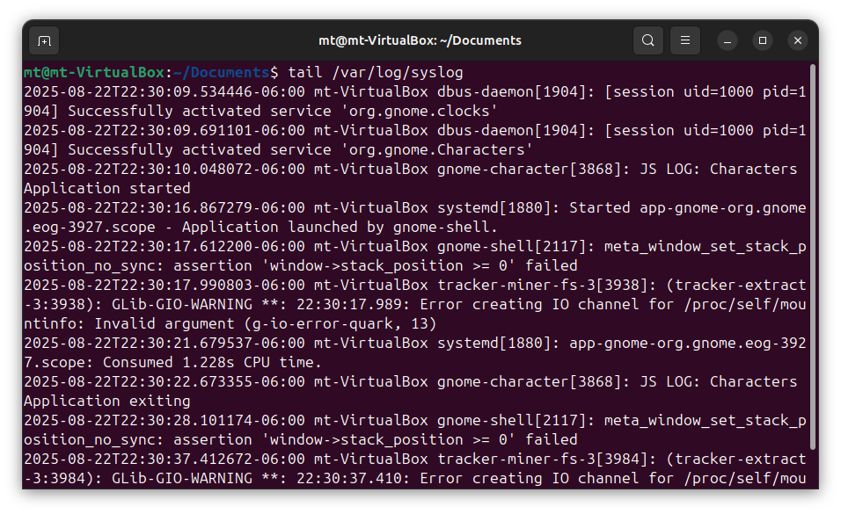841x514 pixels.
Task: Open a new terminal tab
Action: pos(44,40)
